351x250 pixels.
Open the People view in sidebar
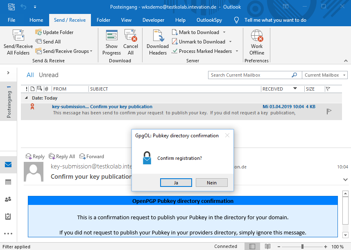tap(8, 199)
